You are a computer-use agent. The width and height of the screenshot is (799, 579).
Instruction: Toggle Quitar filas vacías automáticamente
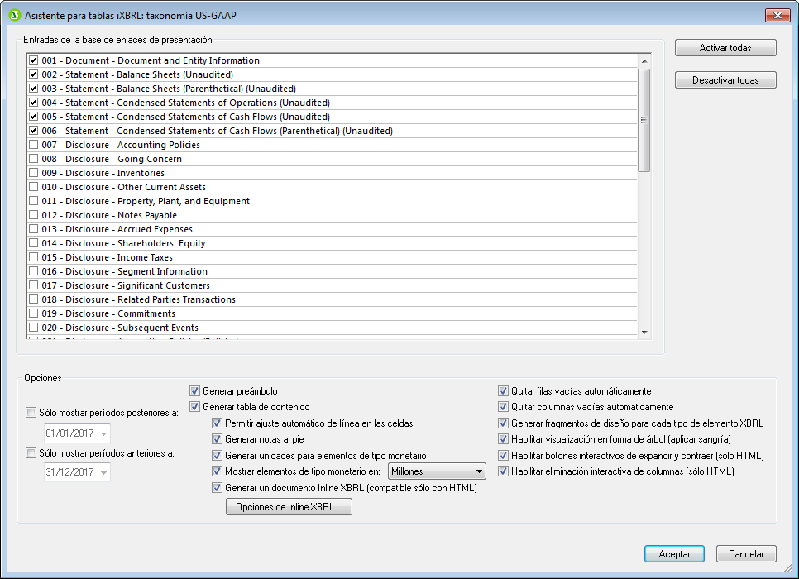point(503,391)
